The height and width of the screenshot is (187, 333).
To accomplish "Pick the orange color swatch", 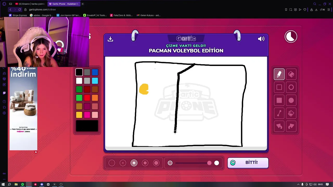I will pos(95,98).
